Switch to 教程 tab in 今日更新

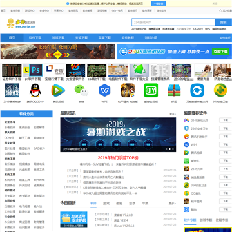tap(119, 203)
